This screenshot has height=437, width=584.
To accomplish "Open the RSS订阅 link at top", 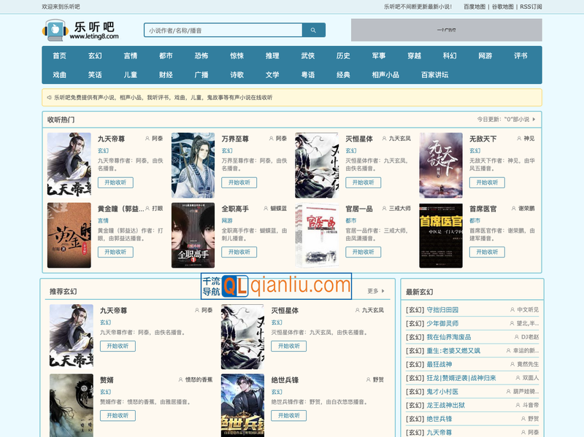I will pyautogui.click(x=531, y=7).
